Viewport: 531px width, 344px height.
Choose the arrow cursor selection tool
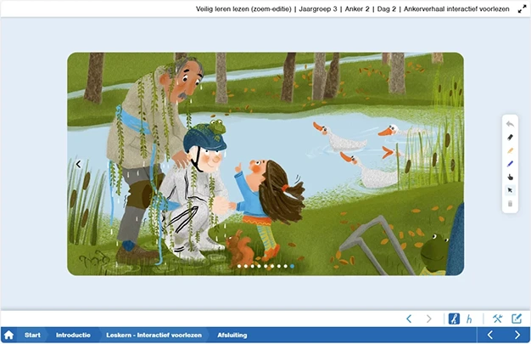510,190
